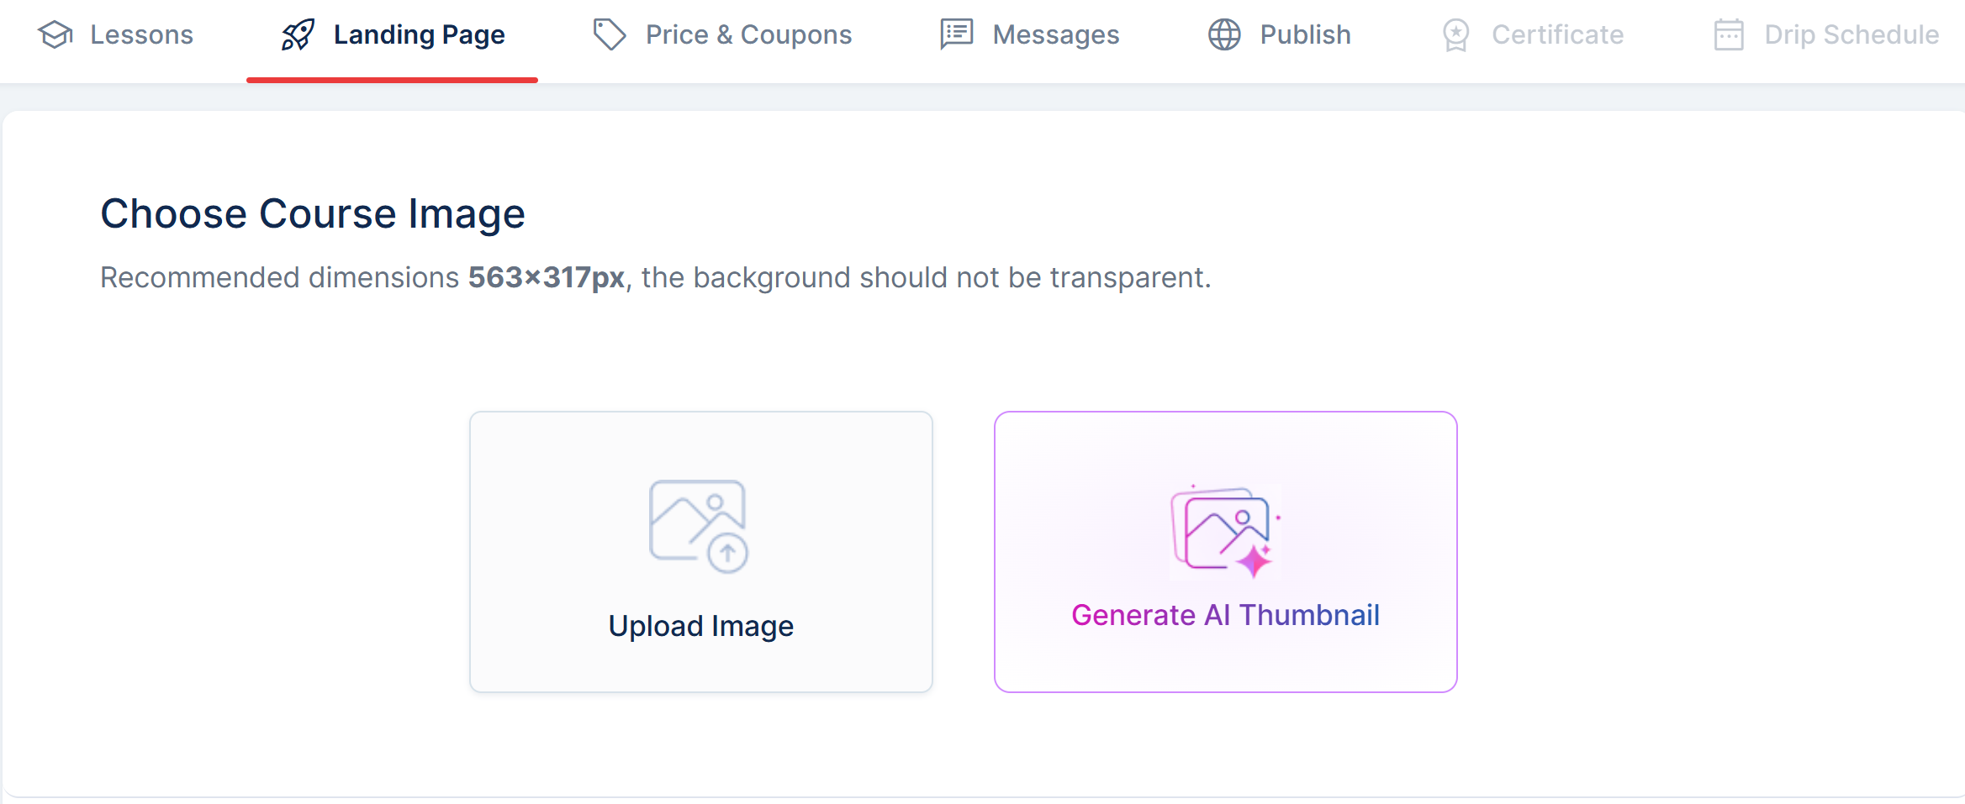Select the Upload Image card
This screenshot has width=1965, height=804.
701,552
